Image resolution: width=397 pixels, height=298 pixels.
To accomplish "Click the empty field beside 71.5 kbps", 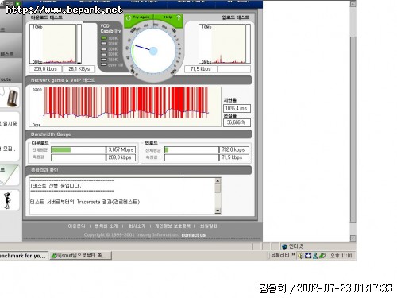I will click(x=234, y=69).
